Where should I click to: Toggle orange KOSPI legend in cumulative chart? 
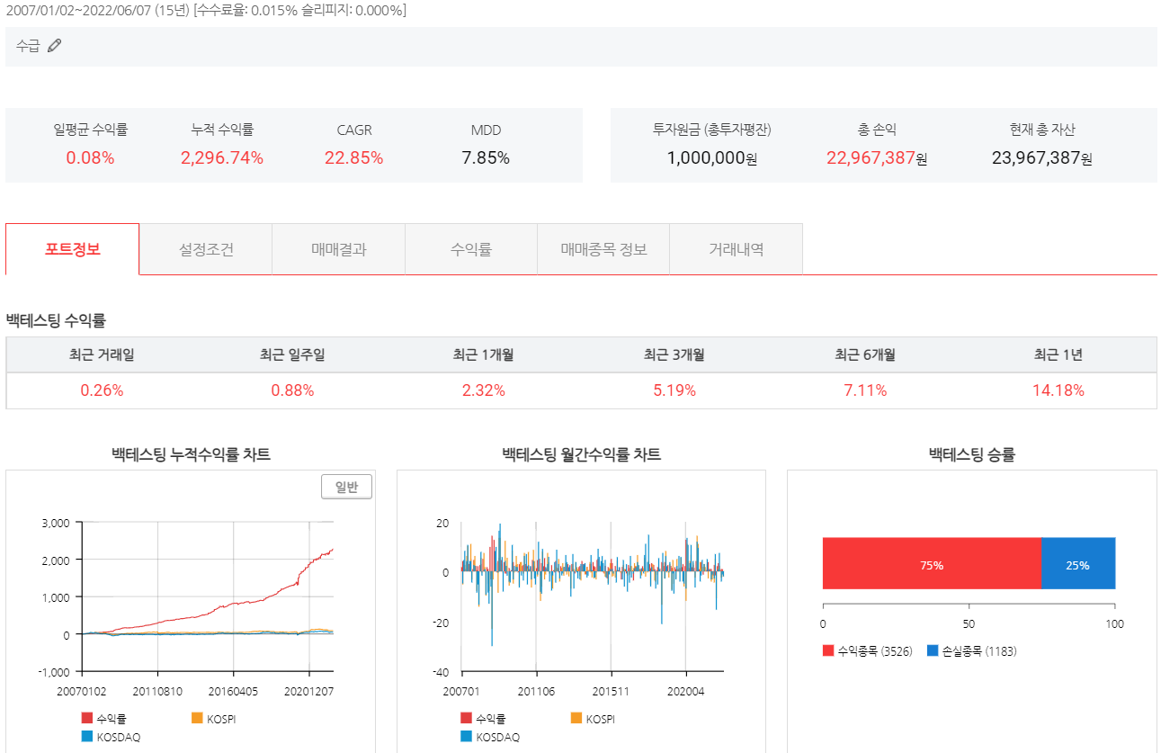point(214,719)
